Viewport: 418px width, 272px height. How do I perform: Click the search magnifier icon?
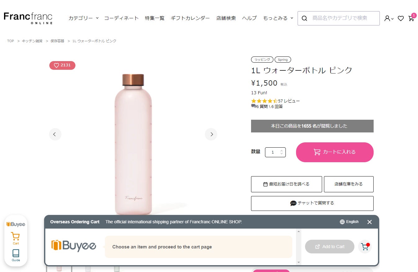click(304, 18)
